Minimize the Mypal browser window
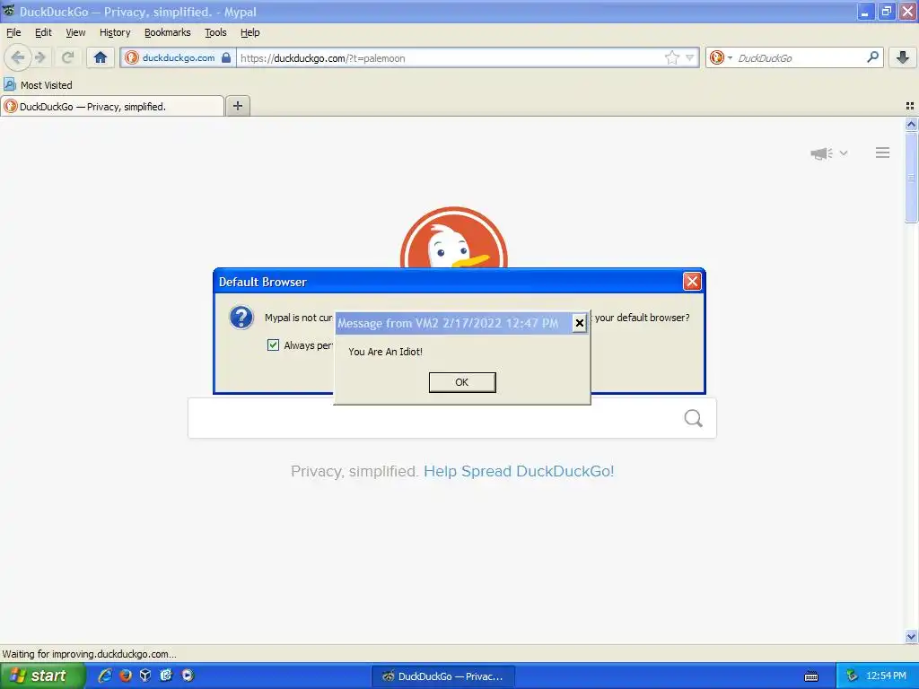 coord(865,12)
